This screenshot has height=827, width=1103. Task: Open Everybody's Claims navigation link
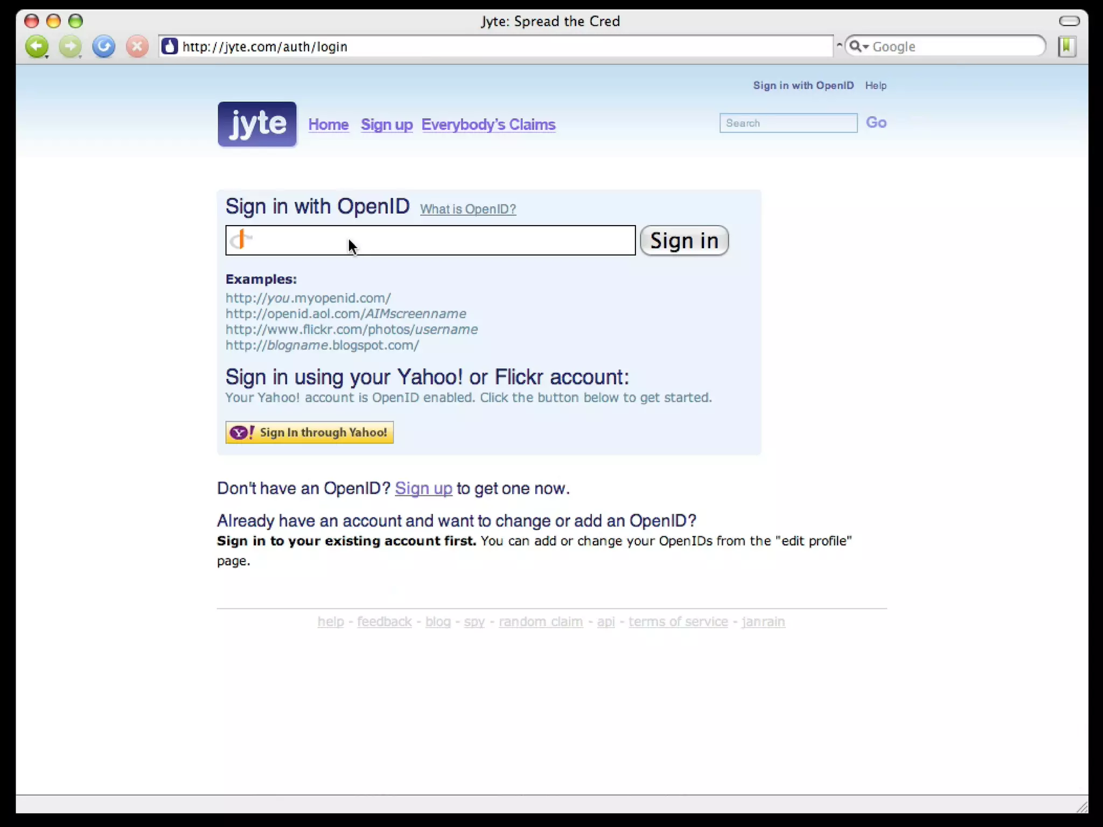(488, 124)
